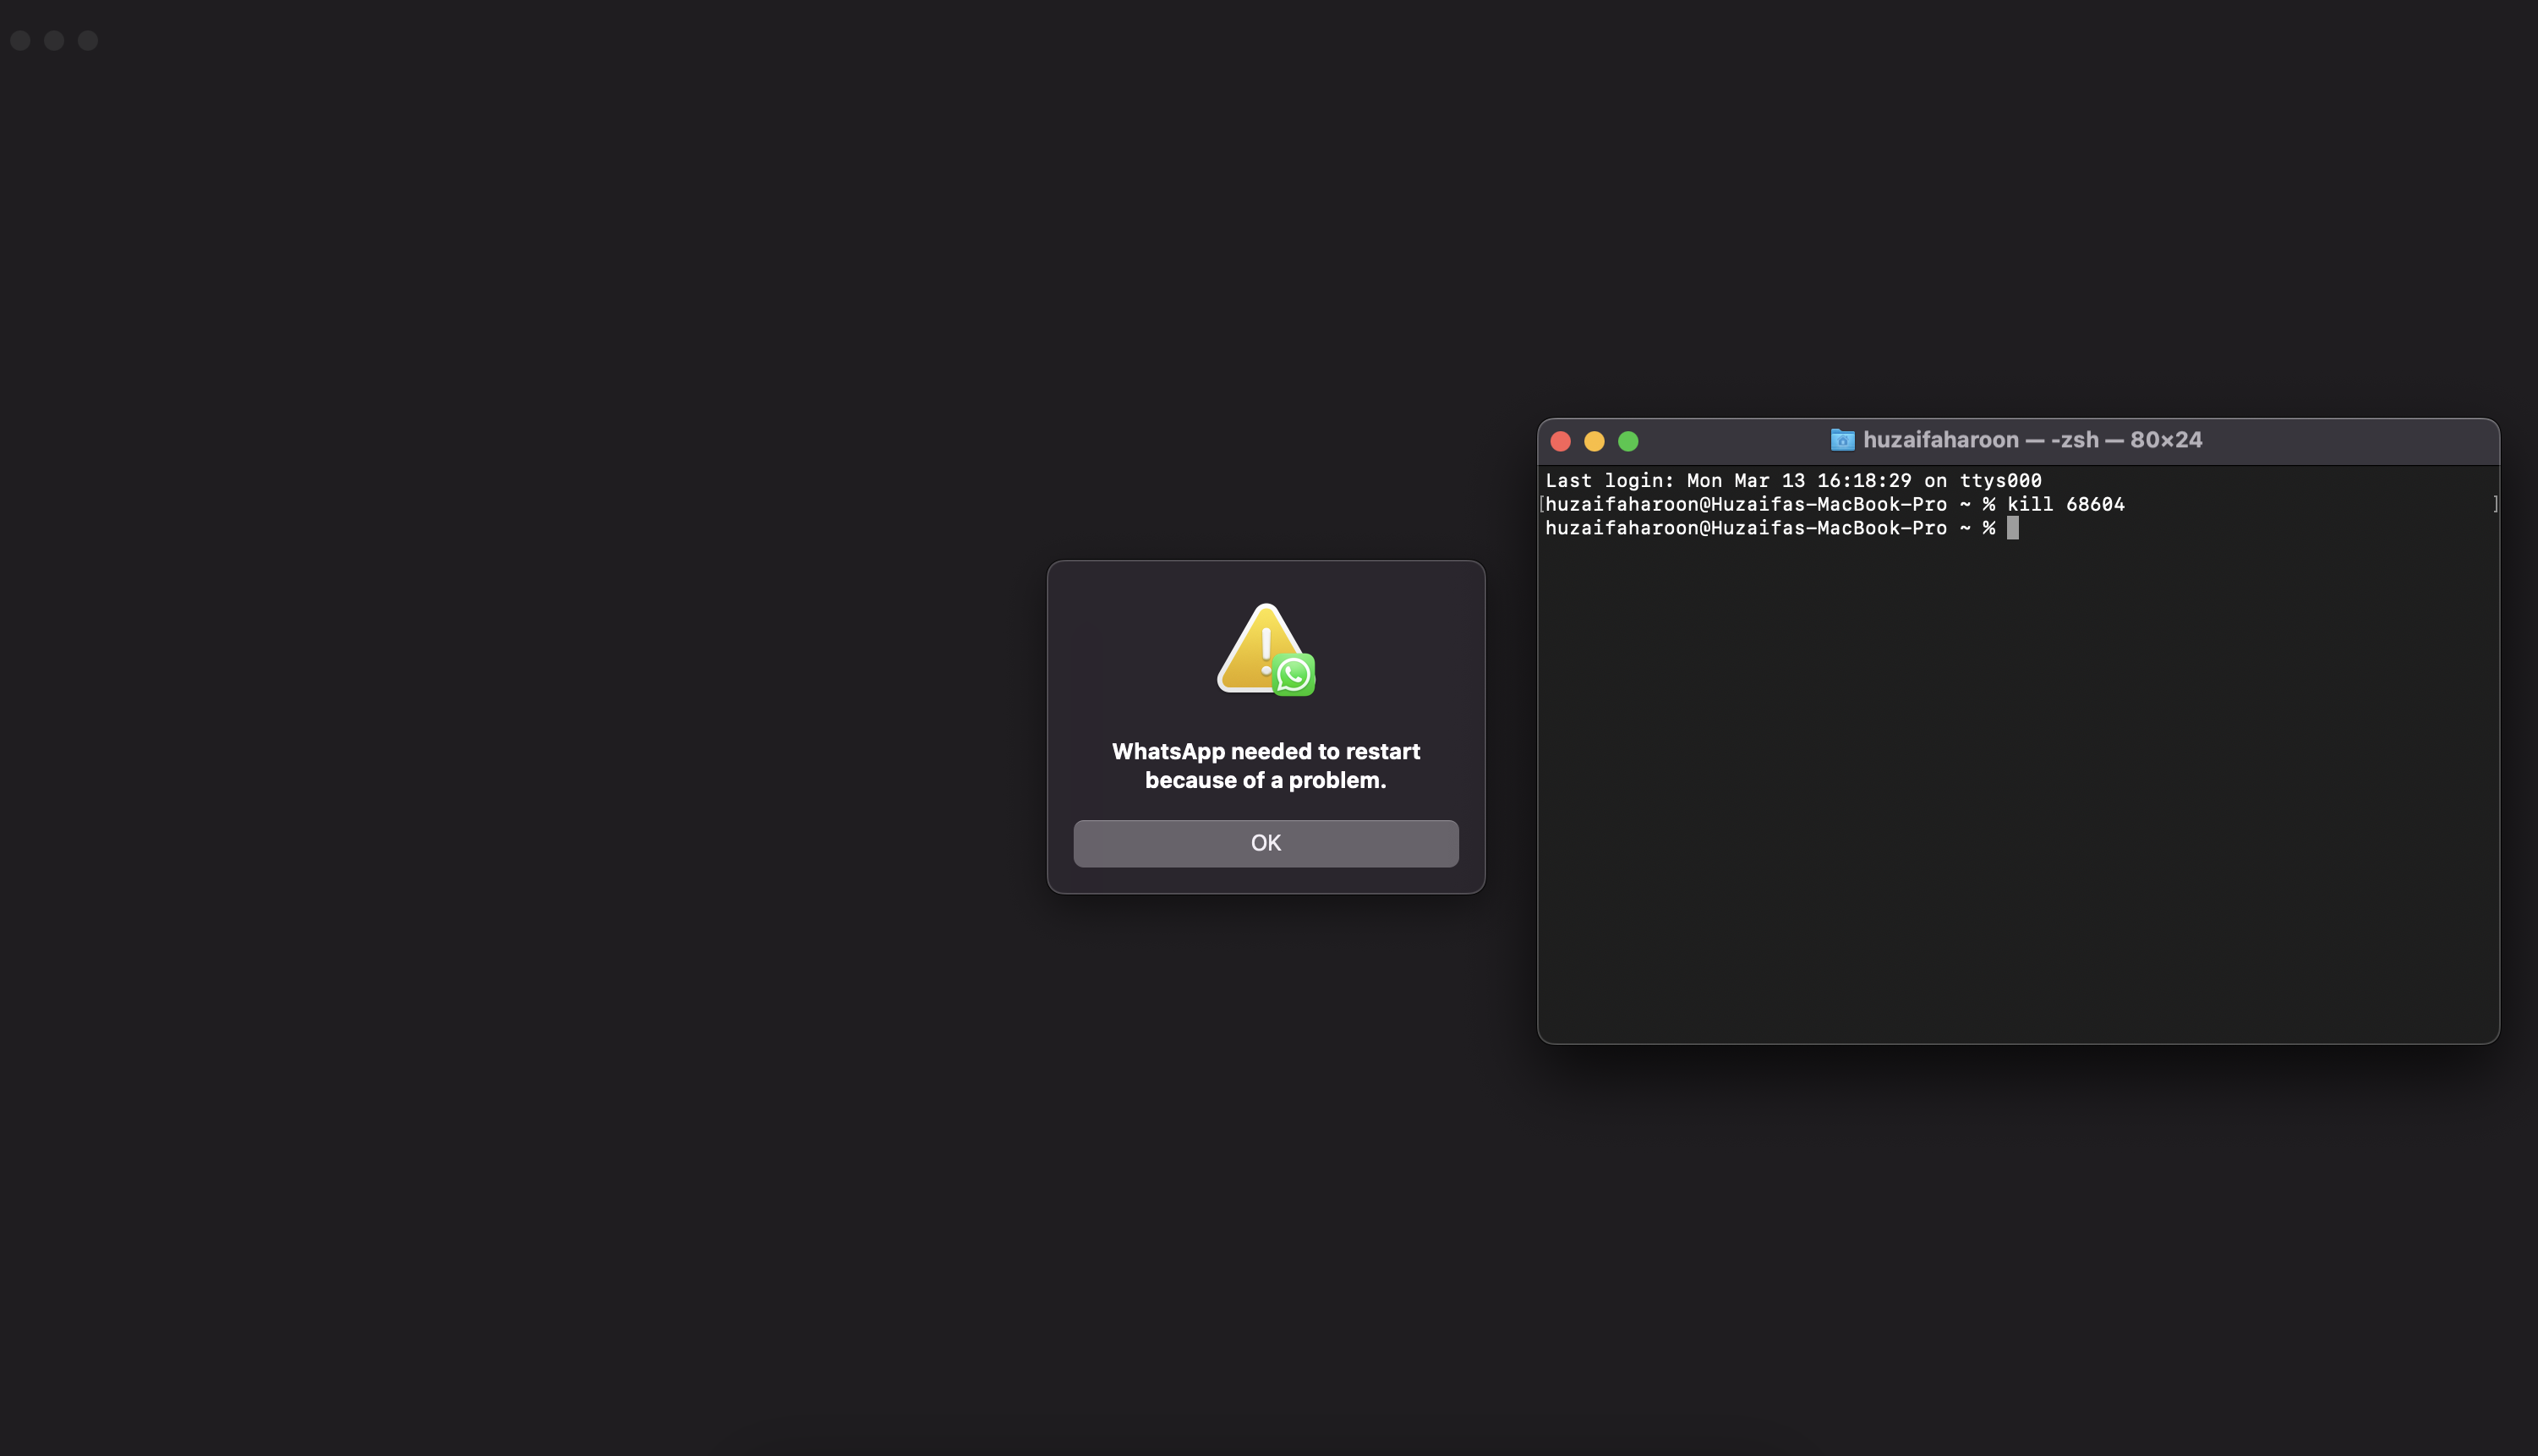2538x1456 pixels.
Task: Click the "kill 68604" command text
Action: (x=2065, y=505)
